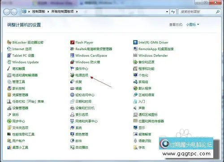Go back using the Back navigation button
Viewport: 224px width, 162px height.
point(7,12)
